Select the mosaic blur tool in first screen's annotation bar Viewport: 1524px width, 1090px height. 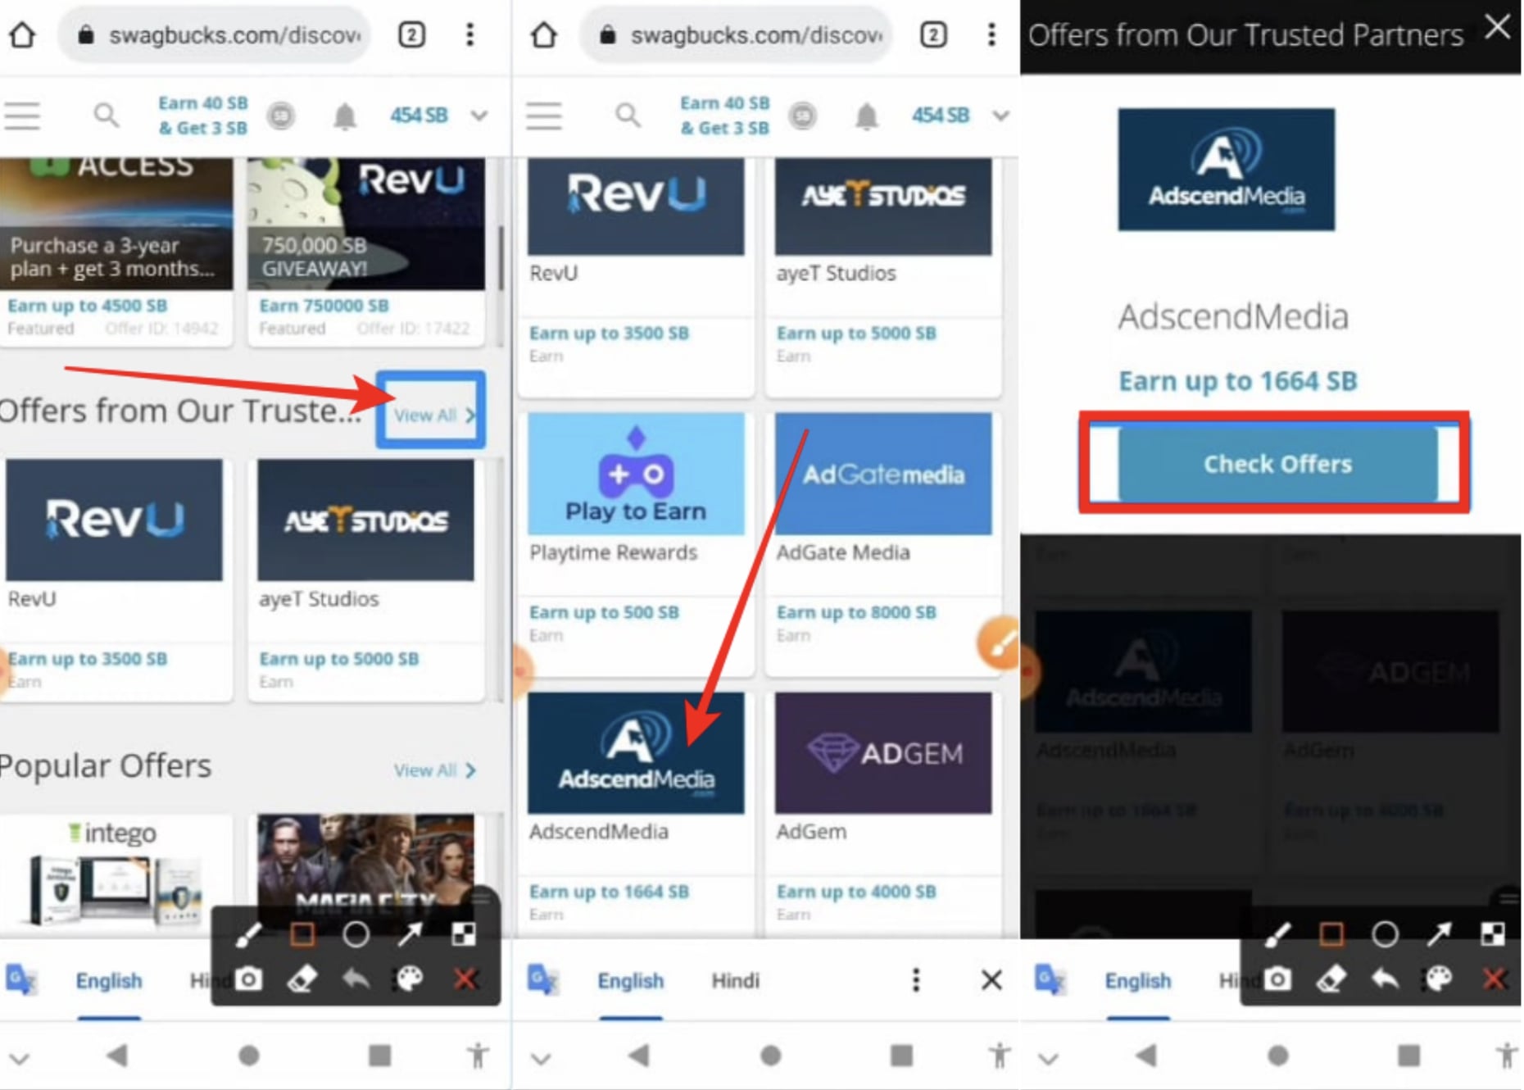(x=464, y=934)
